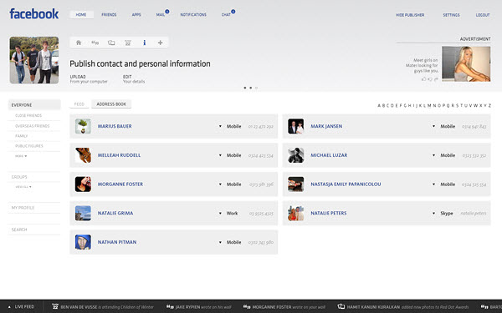Select Close Friends in sidebar

click(28, 116)
